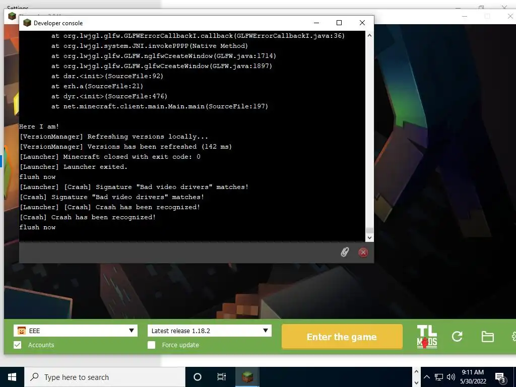This screenshot has width=516, height=387.
Task: Click taskbar search box
Action: tap(105, 377)
